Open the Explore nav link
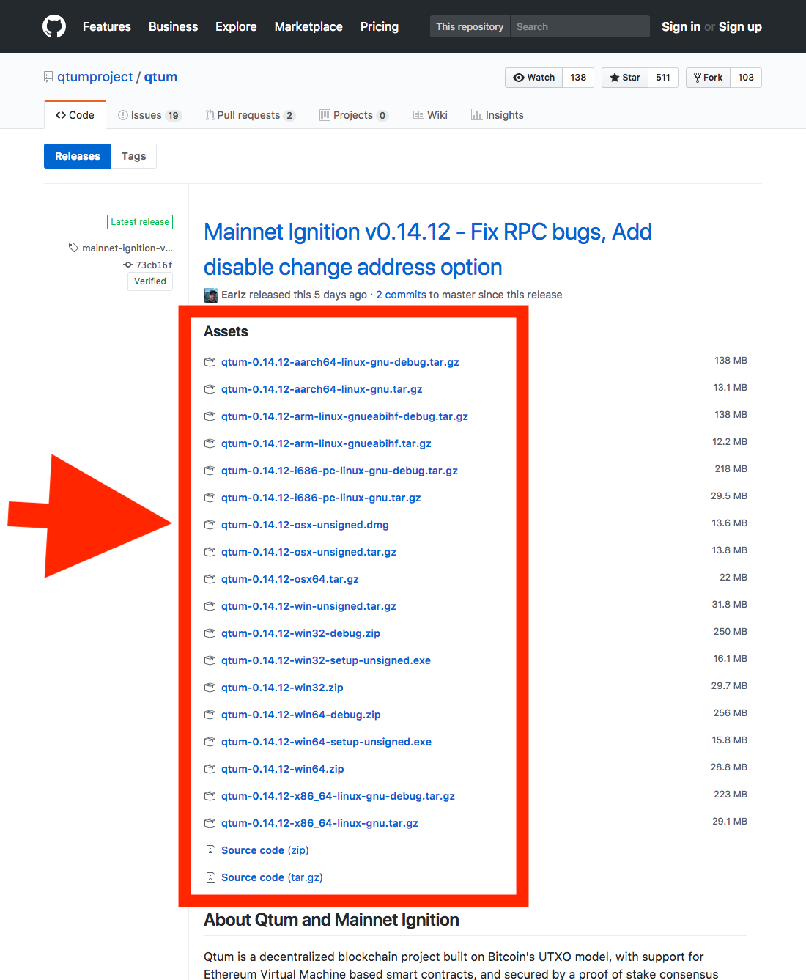Image resolution: width=806 pixels, height=980 pixels. (236, 26)
